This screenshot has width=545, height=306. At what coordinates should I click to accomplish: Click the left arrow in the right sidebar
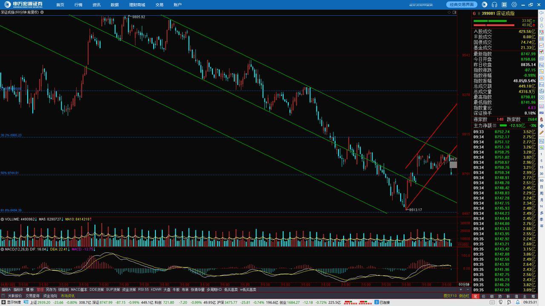pos(541,13)
